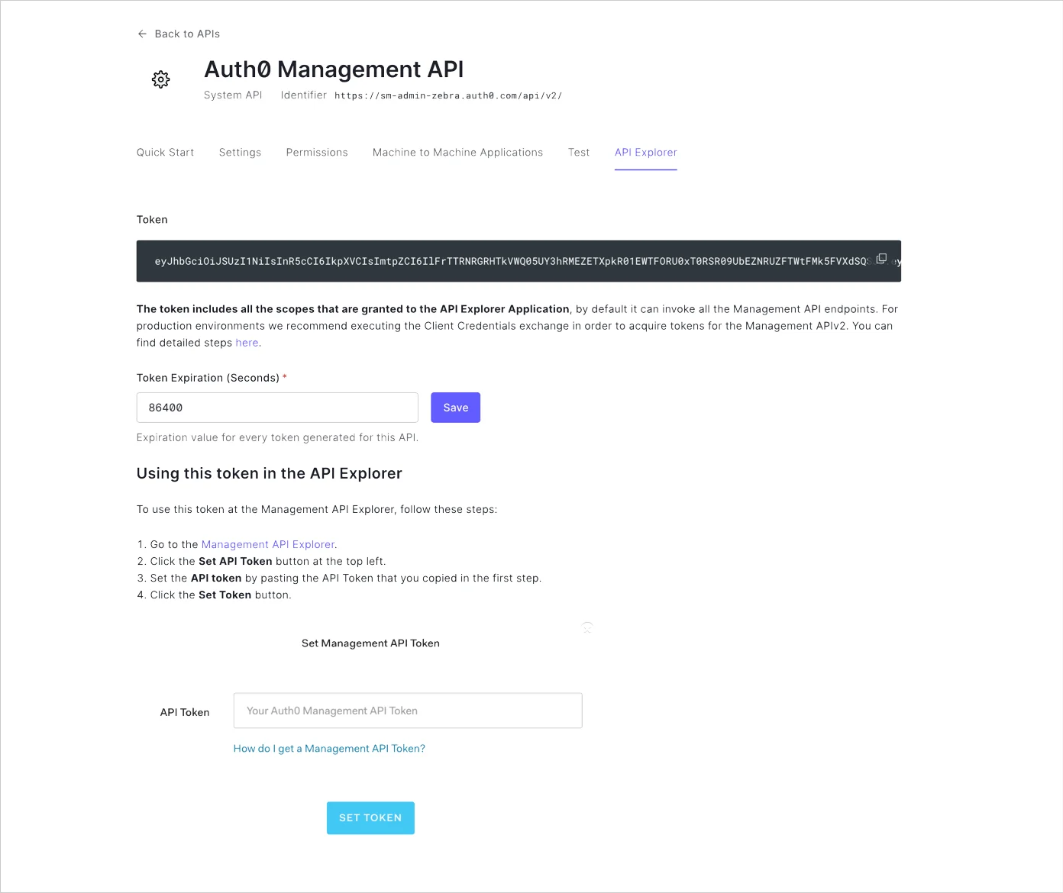This screenshot has height=893, width=1063.
Task: Switch to the Settings tab
Action: coord(240,153)
